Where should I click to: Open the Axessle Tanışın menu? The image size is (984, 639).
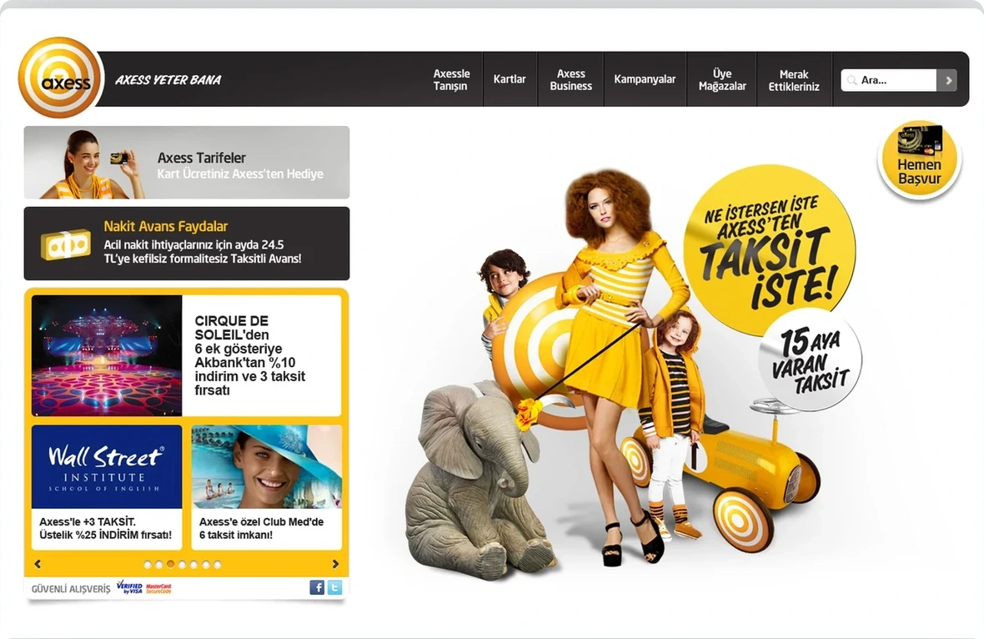click(451, 80)
